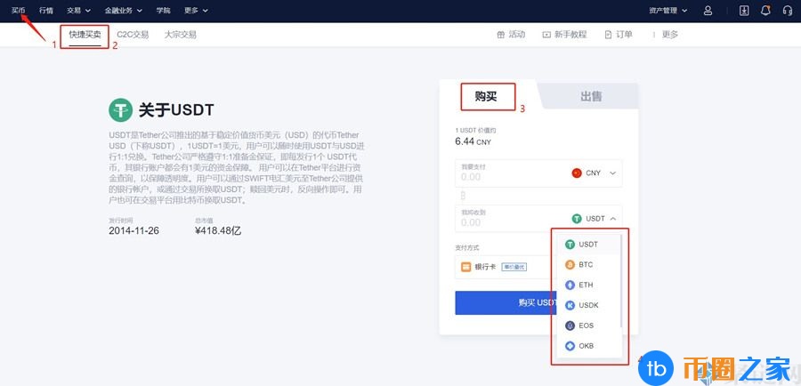Screen dimensions: 801x386
Task: Open the 订单 orders link
Action: click(619, 35)
